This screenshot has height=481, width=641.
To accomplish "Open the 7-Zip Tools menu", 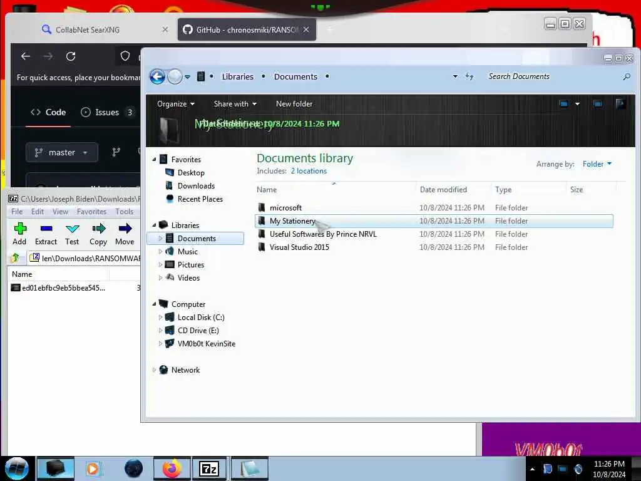I will tap(125, 212).
